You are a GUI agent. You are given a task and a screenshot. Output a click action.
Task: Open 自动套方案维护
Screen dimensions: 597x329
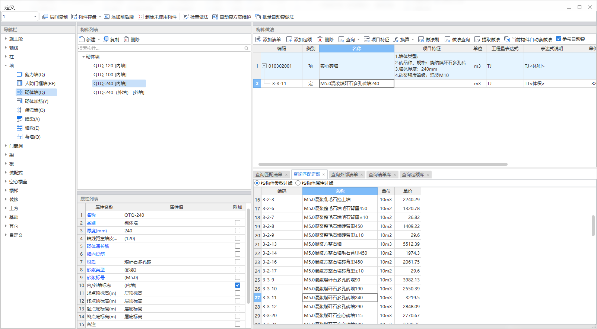[232, 17]
